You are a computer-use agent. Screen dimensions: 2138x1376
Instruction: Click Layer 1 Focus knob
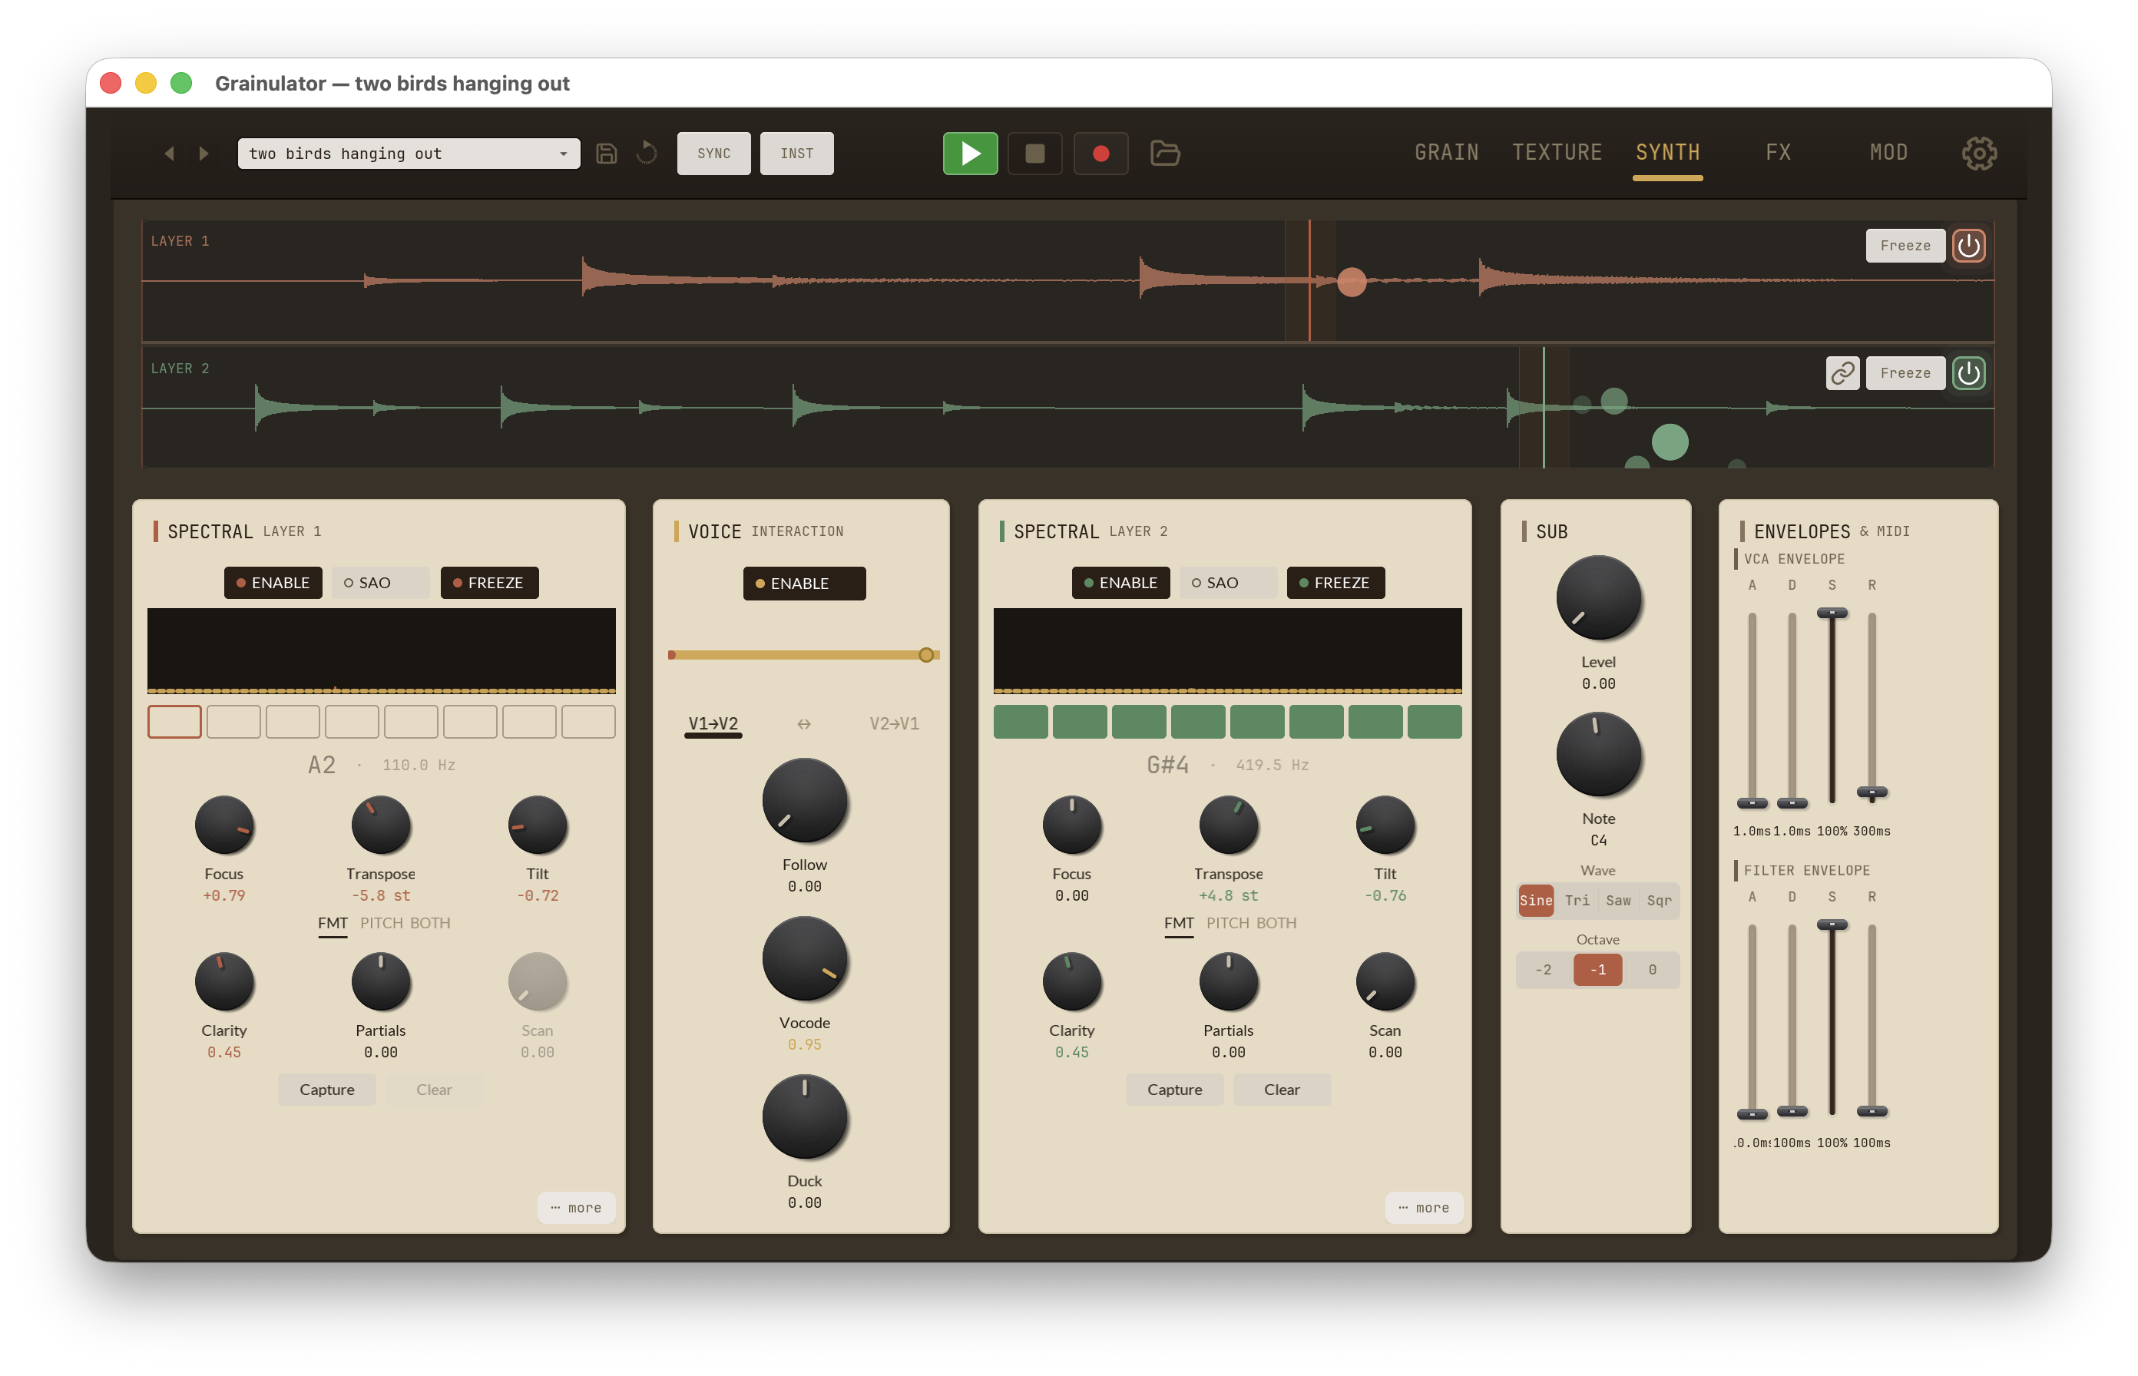(224, 825)
